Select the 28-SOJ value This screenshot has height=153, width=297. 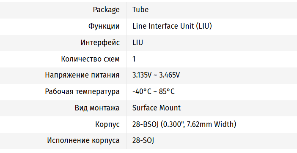[x=143, y=140]
